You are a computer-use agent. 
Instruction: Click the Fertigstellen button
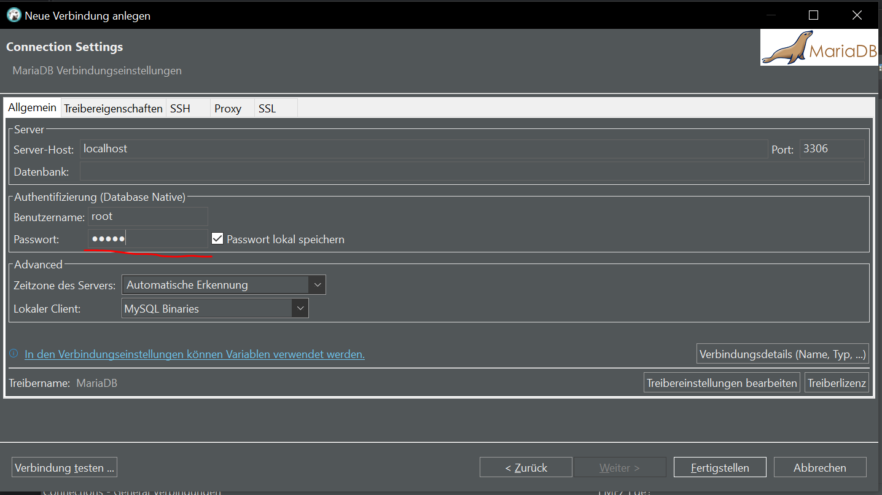click(x=719, y=467)
